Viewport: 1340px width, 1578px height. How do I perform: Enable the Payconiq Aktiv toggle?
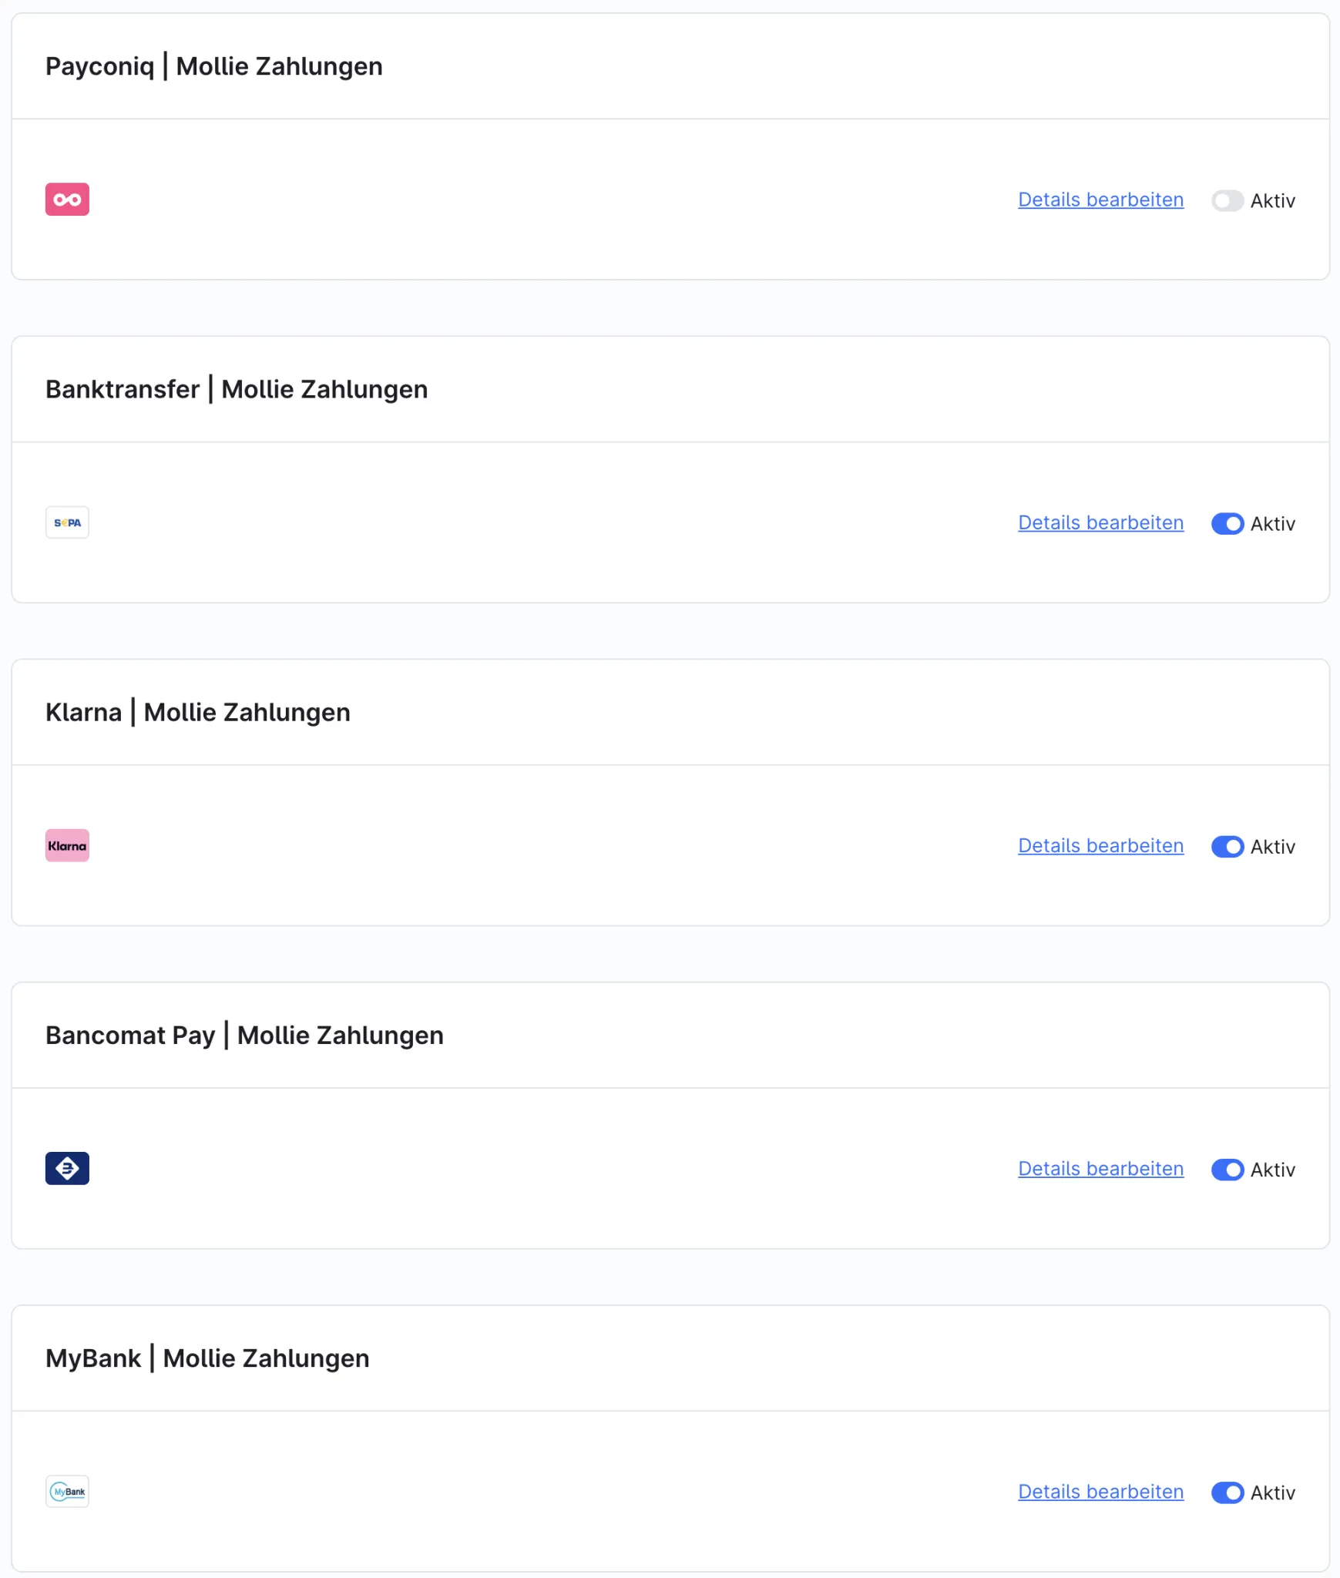(x=1227, y=200)
